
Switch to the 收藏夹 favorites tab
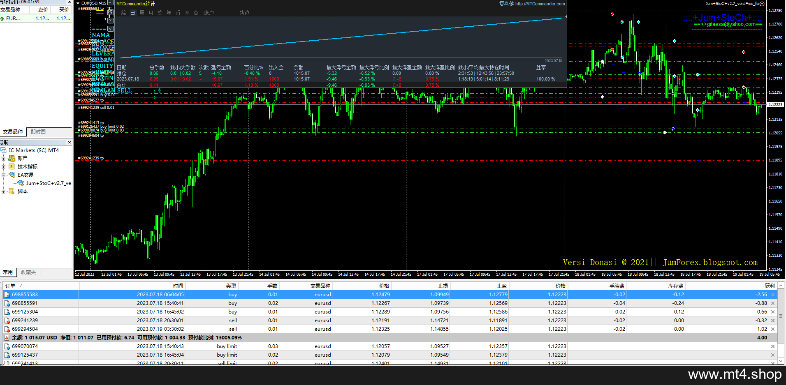pyautogui.click(x=28, y=272)
